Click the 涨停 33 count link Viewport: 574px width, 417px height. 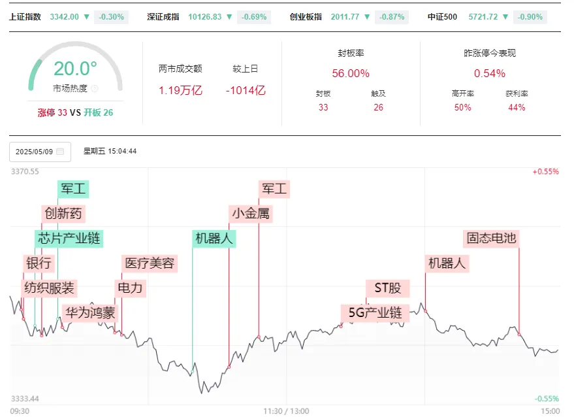pyautogui.click(x=52, y=112)
